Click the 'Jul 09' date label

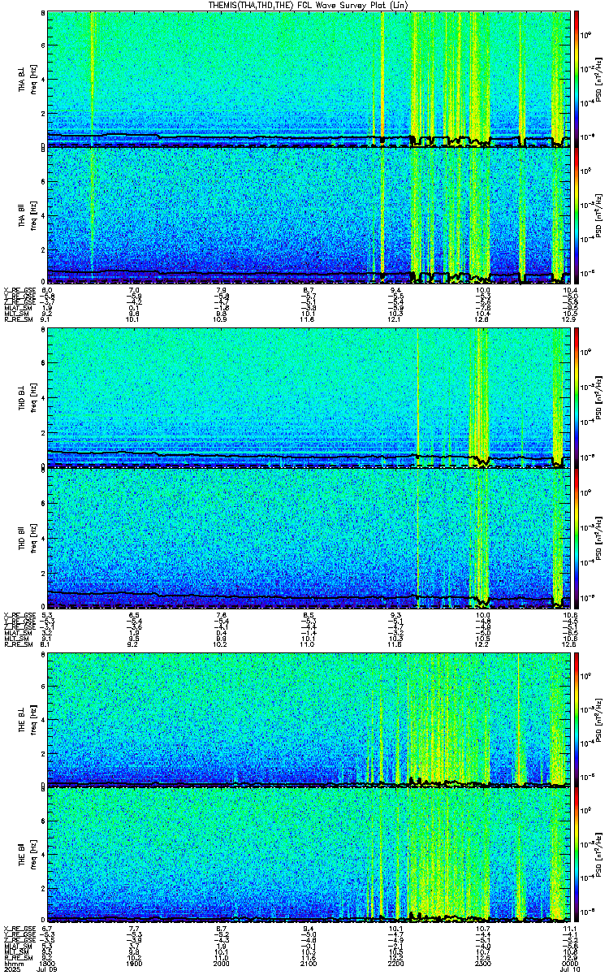tap(47, 971)
